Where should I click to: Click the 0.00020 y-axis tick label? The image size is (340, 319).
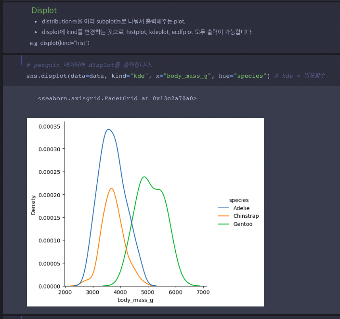click(50, 195)
